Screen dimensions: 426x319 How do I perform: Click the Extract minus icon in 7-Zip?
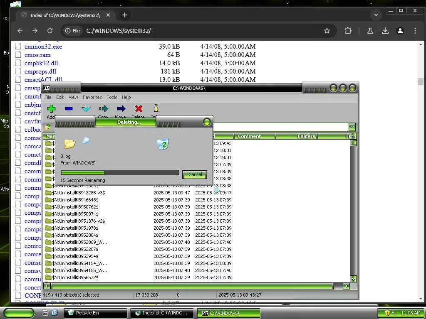coord(69,109)
